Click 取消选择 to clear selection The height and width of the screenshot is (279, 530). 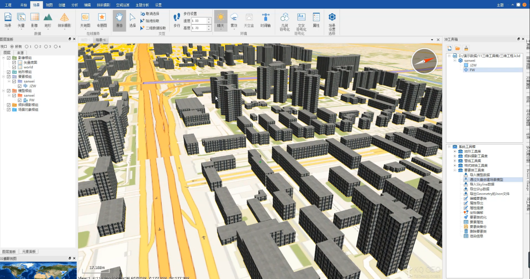pos(150,14)
